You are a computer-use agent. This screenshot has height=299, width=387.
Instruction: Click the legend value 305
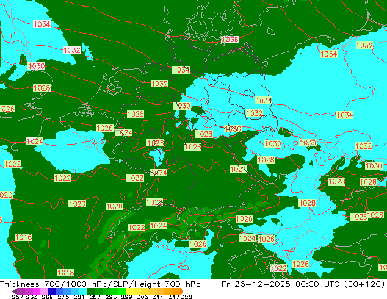click(142, 297)
